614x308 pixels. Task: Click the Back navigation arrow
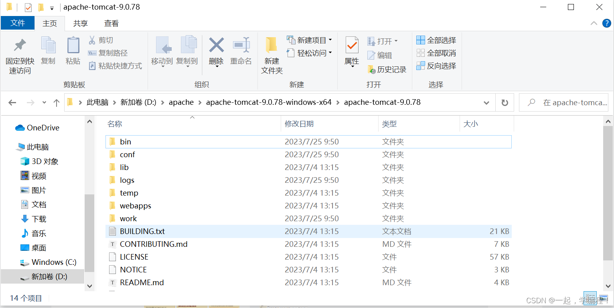click(x=12, y=103)
